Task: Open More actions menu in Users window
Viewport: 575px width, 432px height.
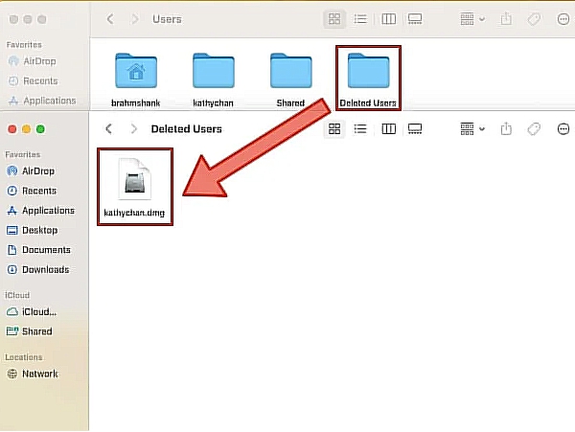Action: [x=563, y=19]
